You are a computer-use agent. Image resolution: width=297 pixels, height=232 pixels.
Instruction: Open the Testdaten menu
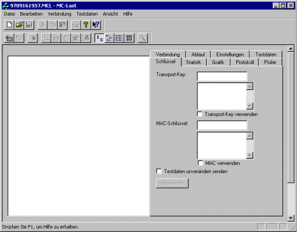coord(87,14)
